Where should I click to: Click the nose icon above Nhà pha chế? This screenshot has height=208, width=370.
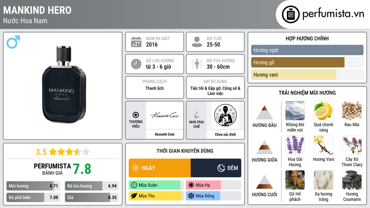click(196, 115)
